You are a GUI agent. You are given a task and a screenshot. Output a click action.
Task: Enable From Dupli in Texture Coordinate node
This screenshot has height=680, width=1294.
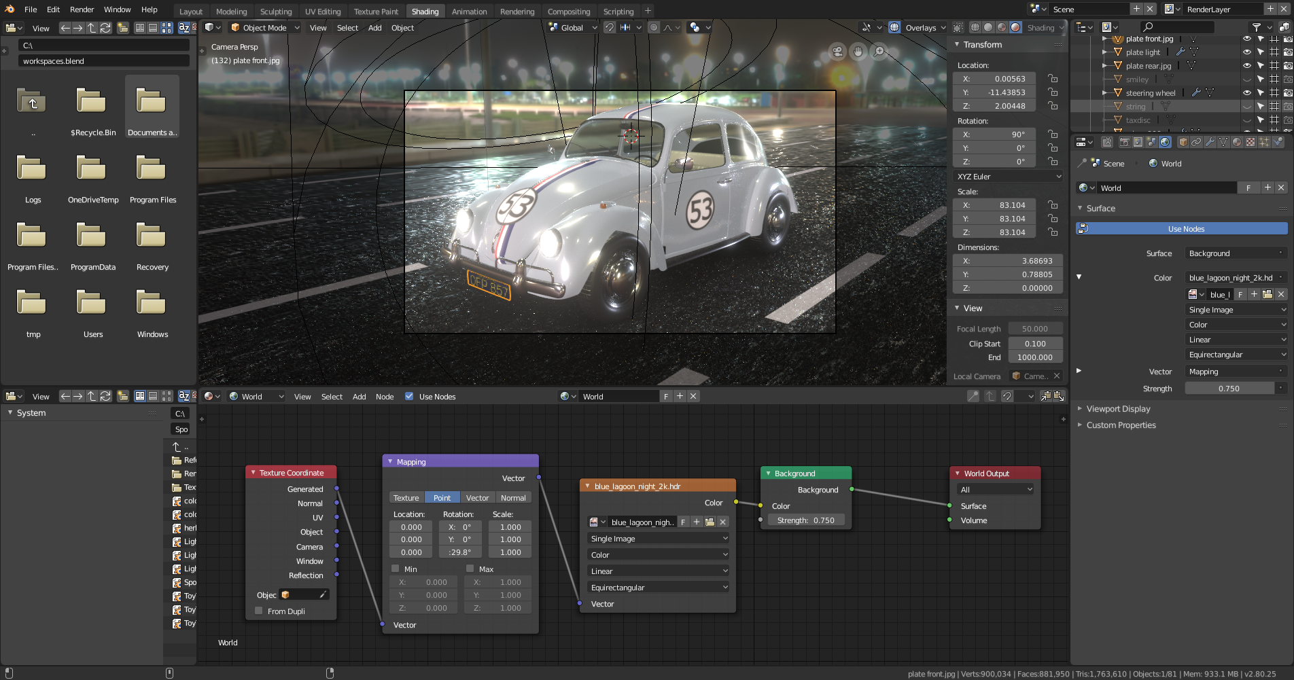(259, 611)
